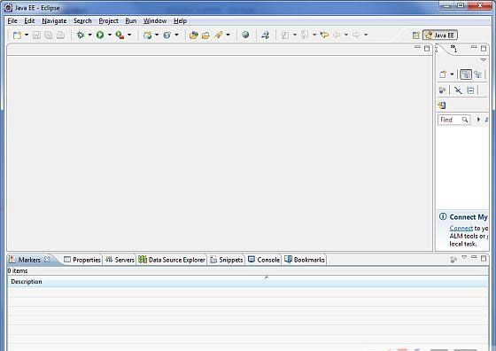Viewport: 496px width, 351px height.
Task: Click the Open Web Browser globe icon
Action: tap(245, 35)
